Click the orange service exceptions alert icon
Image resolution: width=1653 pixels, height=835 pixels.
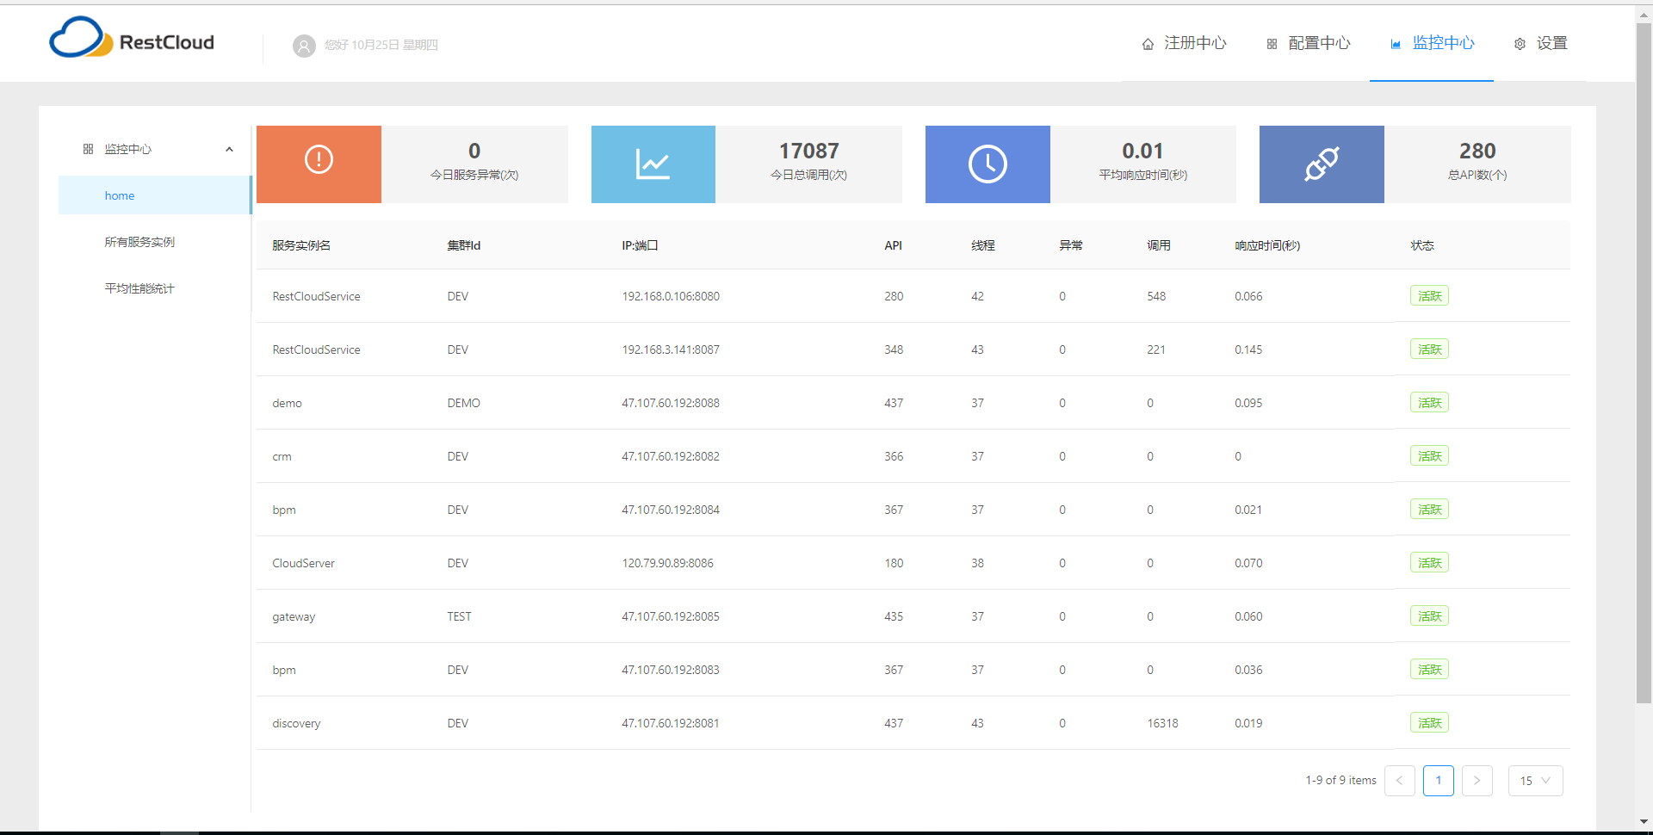coord(319,160)
